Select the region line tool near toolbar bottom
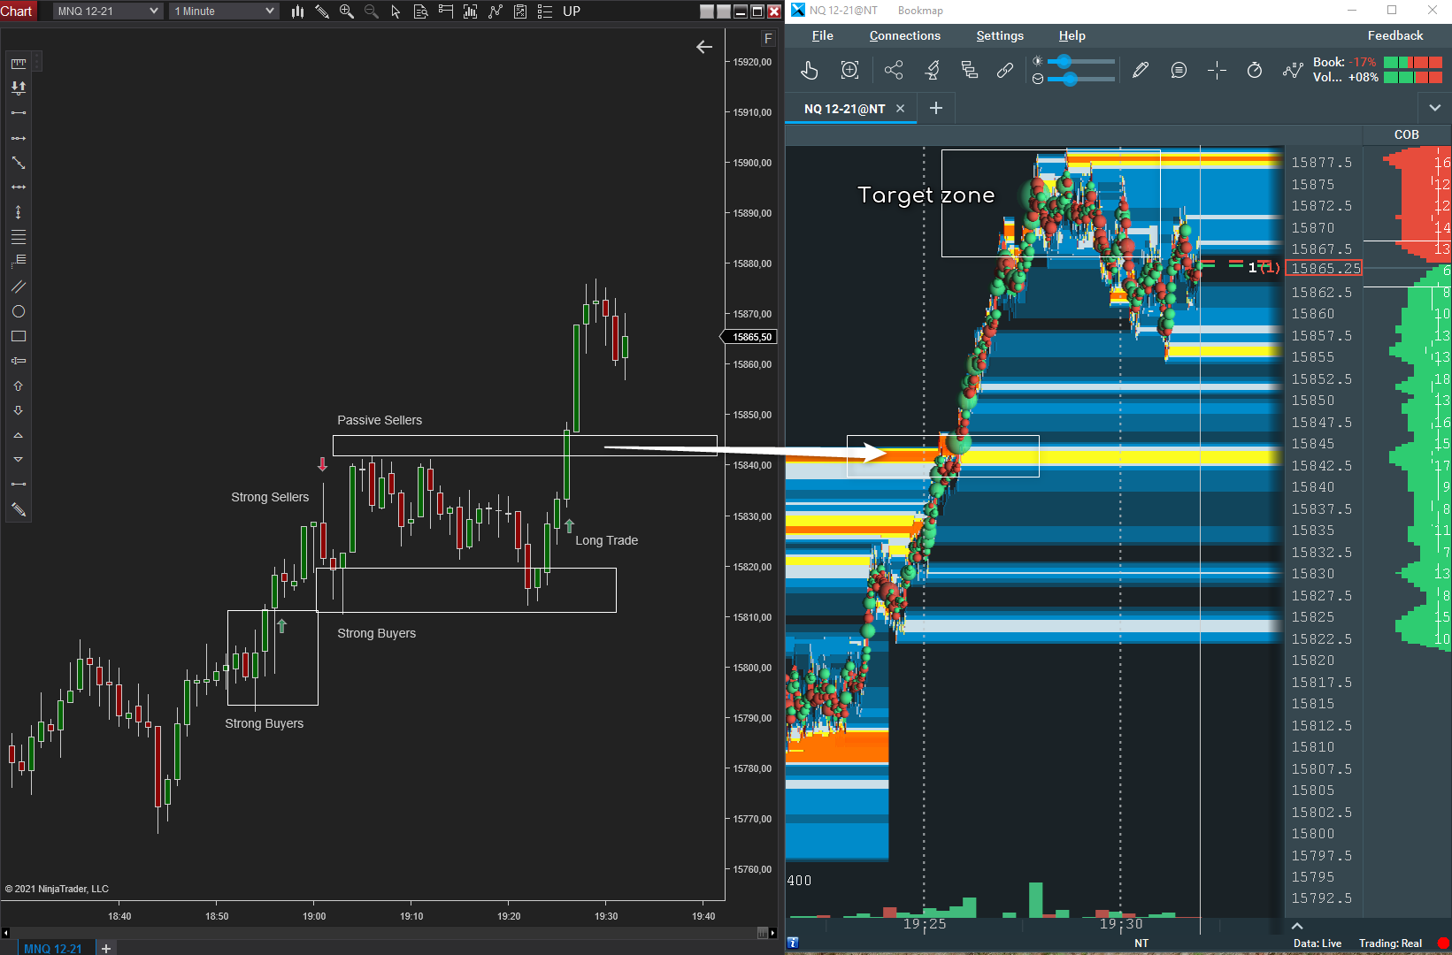The image size is (1452, 955). coord(18,485)
